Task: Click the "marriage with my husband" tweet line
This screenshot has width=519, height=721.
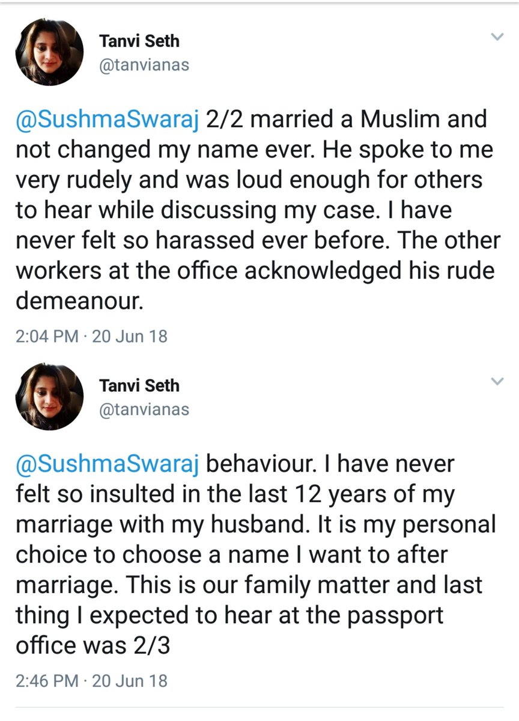Action: tap(162, 524)
